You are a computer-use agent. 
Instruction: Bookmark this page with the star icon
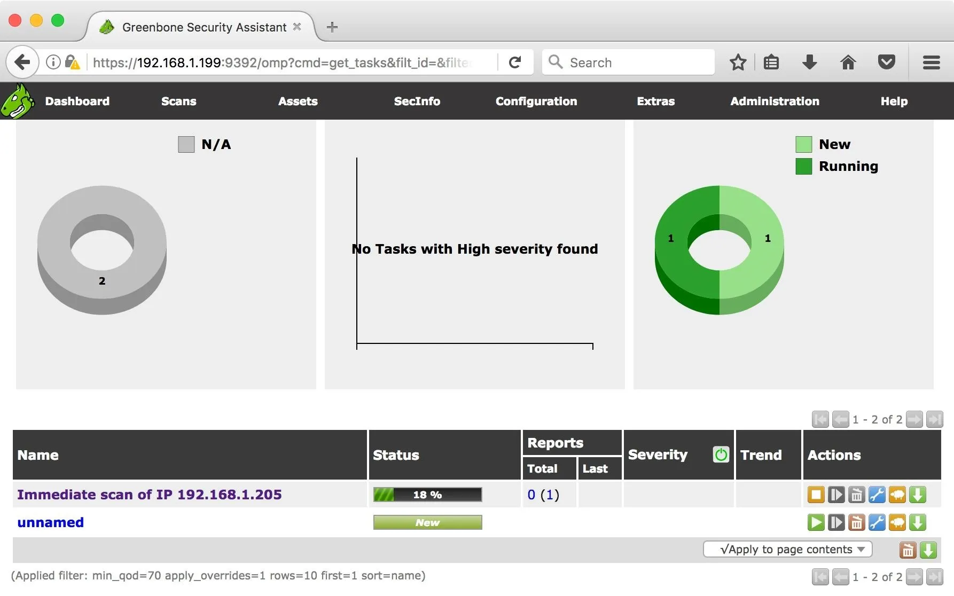738,62
